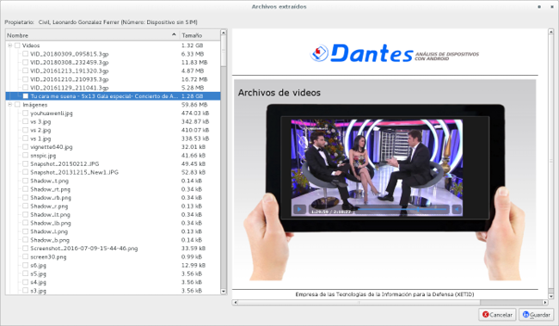
Task: Click the 33.59 kB size value
Action: pos(193,249)
